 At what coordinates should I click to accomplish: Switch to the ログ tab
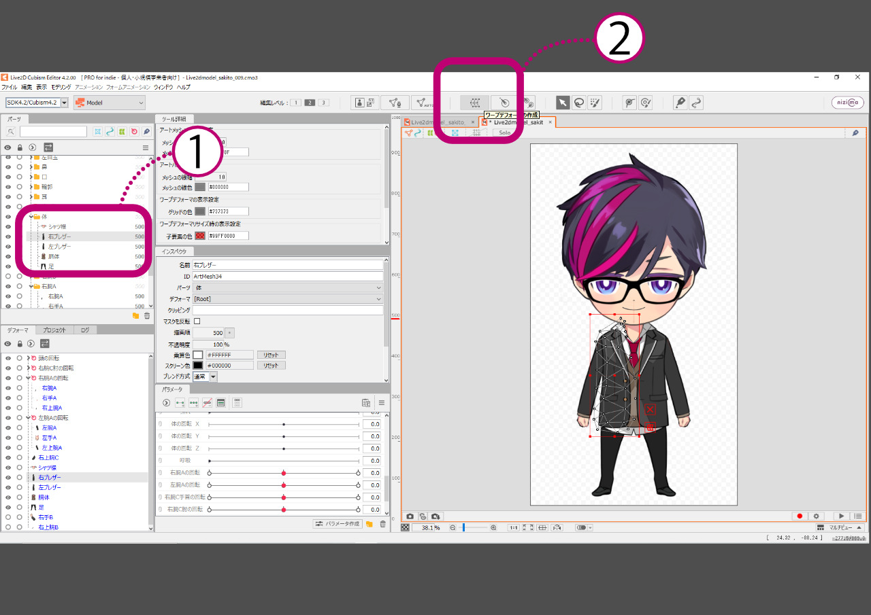coord(85,330)
